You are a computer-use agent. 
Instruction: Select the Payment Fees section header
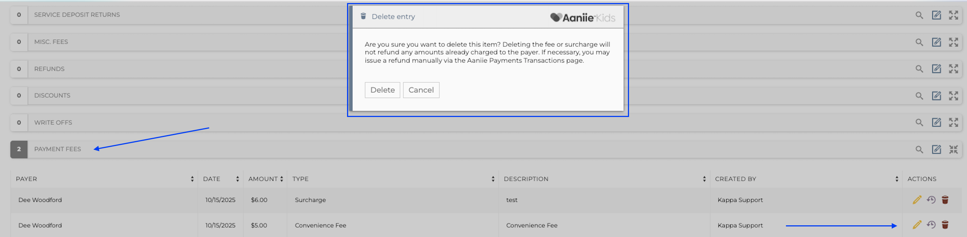57,149
